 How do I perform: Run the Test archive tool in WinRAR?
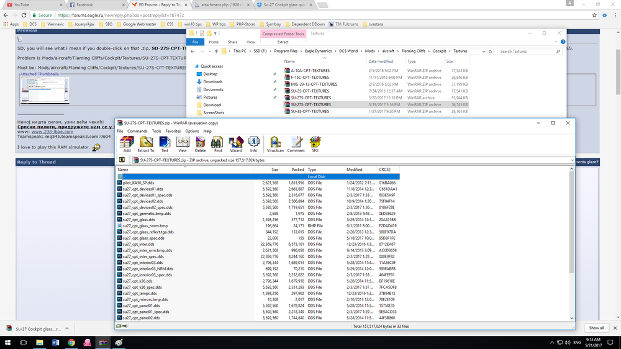(x=165, y=144)
